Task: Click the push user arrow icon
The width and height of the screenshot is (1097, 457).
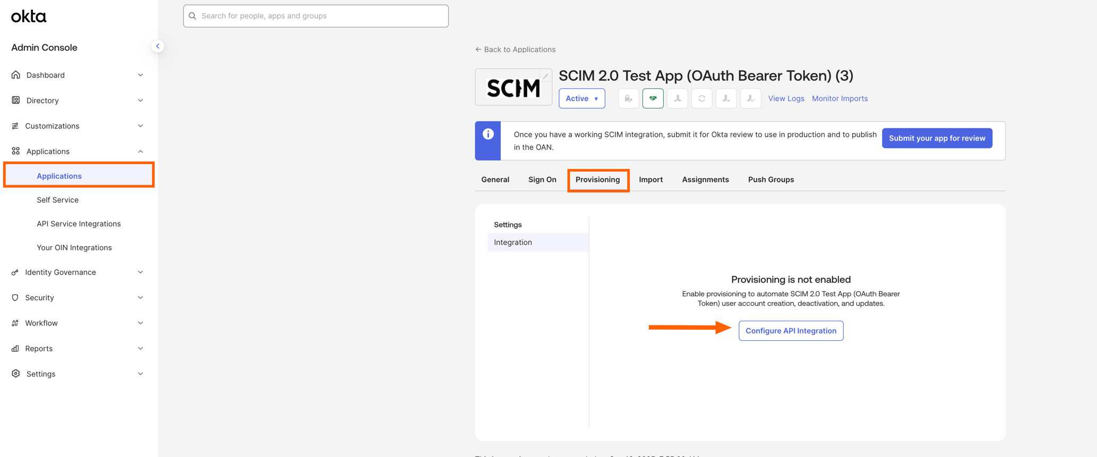Action: [726, 99]
